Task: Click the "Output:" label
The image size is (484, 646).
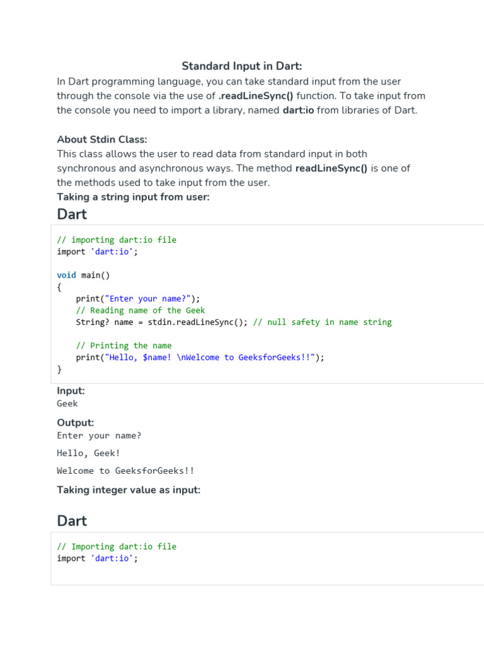Action: pos(76,423)
